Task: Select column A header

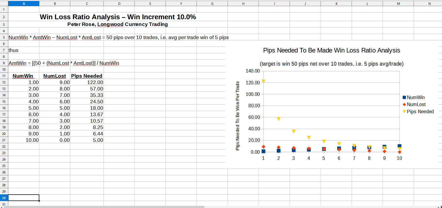Action: 24,3
